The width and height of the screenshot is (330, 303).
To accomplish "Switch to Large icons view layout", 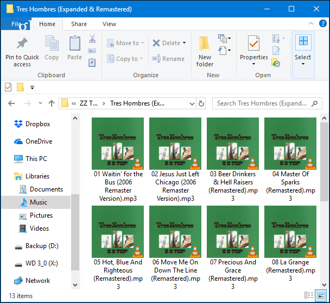I will (x=321, y=295).
